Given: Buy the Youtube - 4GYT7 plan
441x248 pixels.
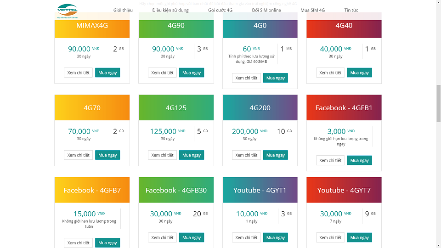Looking at the screenshot, I should pyautogui.click(x=360, y=237).
